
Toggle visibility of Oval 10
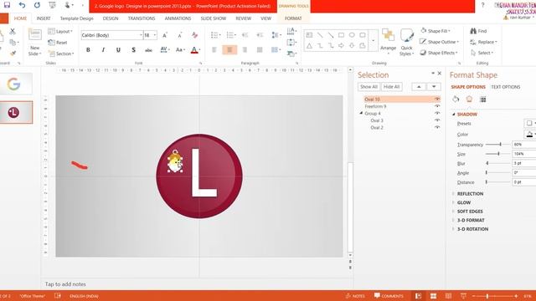click(437, 99)
